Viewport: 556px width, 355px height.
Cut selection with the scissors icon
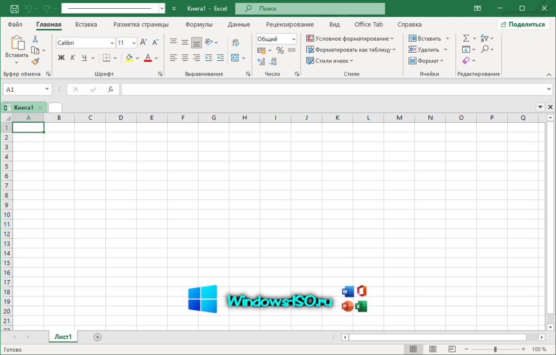pyautogui.click(x=35, y=39)
